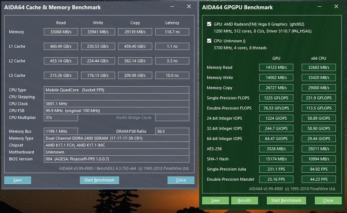
Task: Minimize the Cache & Memory Benchmark window
Action: (x=171, y=7)
